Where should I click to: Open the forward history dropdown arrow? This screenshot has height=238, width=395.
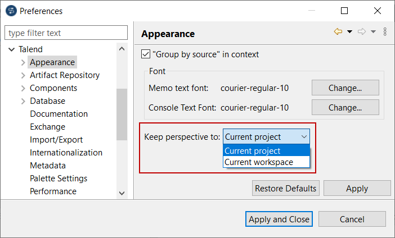(373, 32)
